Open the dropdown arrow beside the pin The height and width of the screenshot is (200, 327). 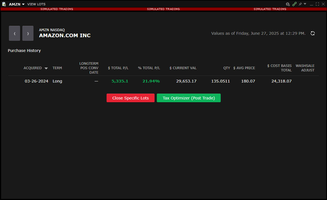click(x=305, y=4)
